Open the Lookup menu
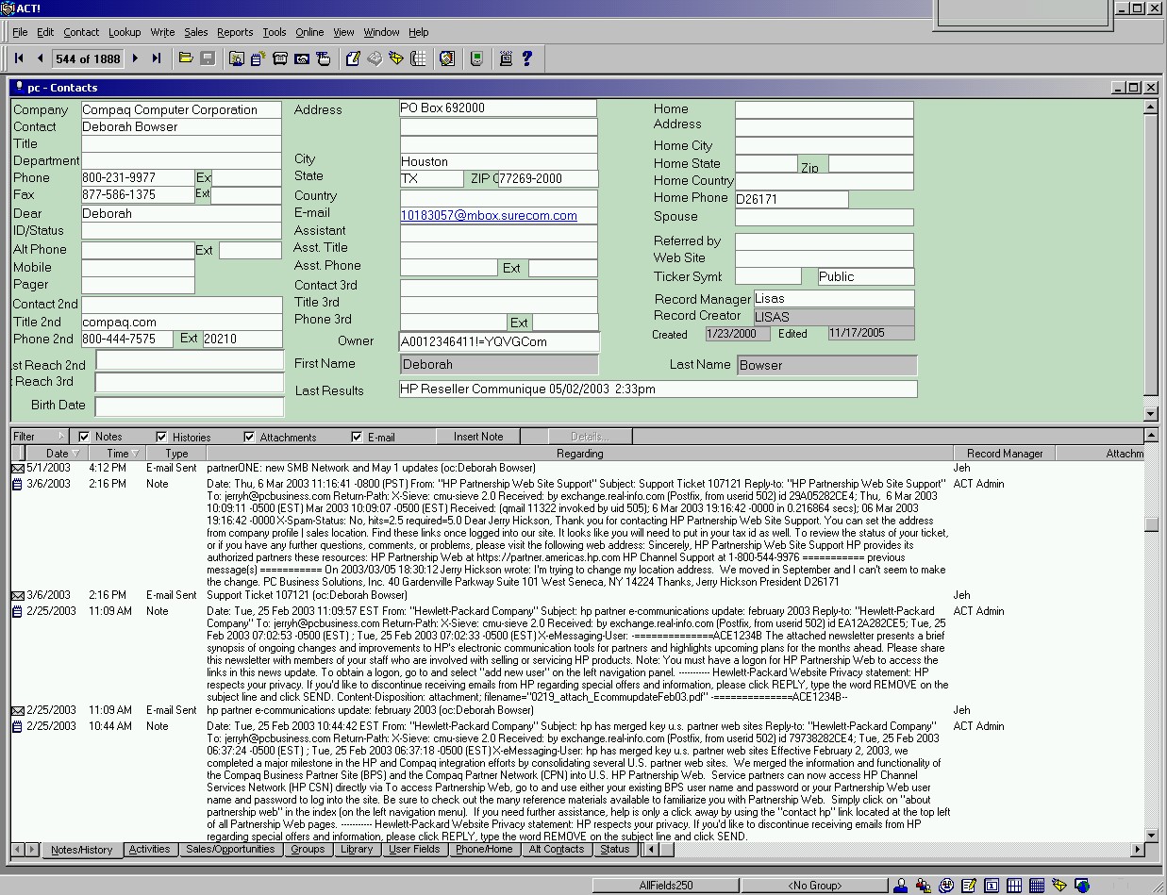The height and width of the screenshot is (895, 1167). [x=125, y=32]
